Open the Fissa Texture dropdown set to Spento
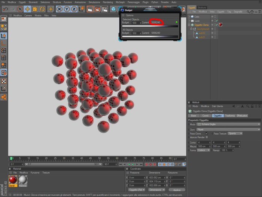 [235, 133]
